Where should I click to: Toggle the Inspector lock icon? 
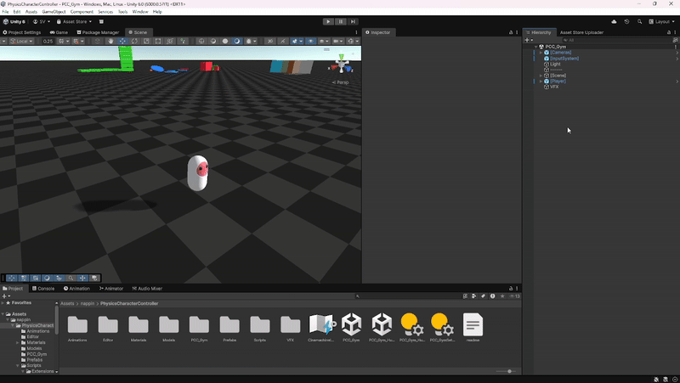point(511,32)
